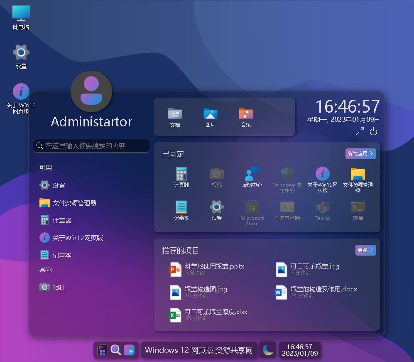The height and width of the screenshot is (362, 414).
Task: Click the power button icon
Action: click(373, 131)
